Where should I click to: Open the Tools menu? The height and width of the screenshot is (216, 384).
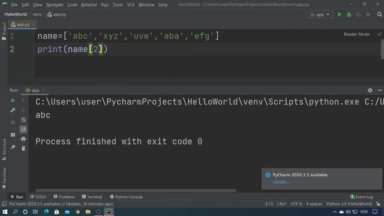coord(118,5)
